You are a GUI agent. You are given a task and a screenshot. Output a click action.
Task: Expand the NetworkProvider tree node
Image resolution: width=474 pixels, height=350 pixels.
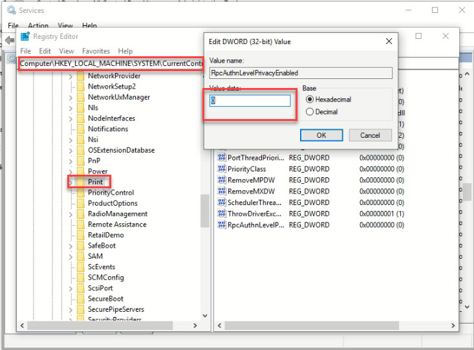[x=71, y=76]
